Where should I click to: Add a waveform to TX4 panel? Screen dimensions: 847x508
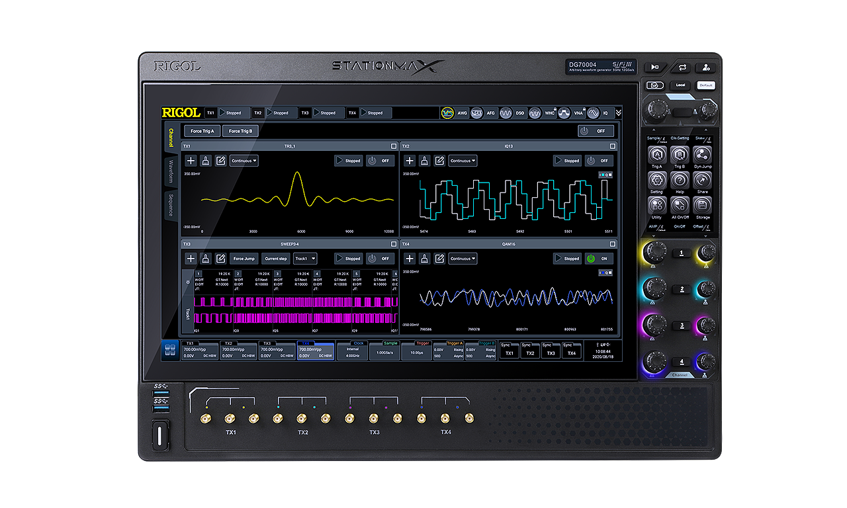(x=410, y=259)
